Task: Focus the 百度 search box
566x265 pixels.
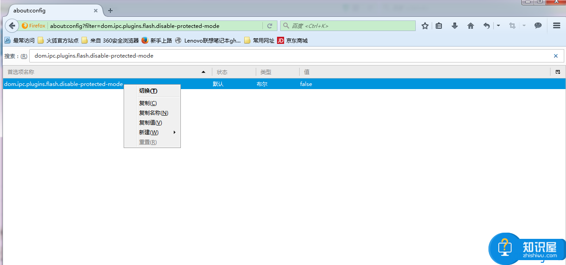Action: (x=348, y=26)
